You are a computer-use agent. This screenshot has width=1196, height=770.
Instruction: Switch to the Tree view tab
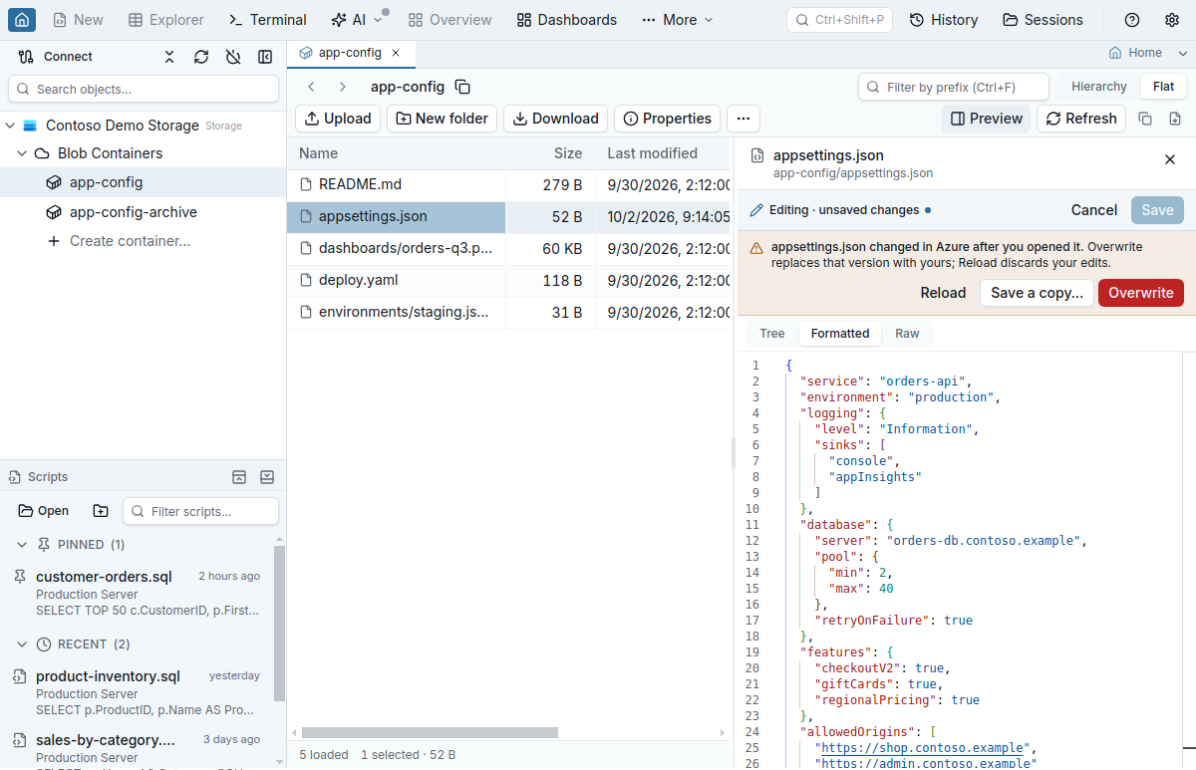coord(772,334)
